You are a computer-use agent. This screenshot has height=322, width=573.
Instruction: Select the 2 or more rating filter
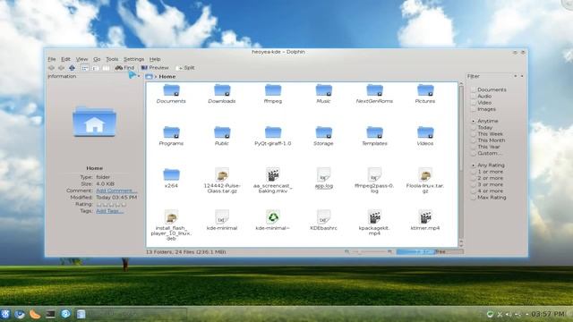474,179
